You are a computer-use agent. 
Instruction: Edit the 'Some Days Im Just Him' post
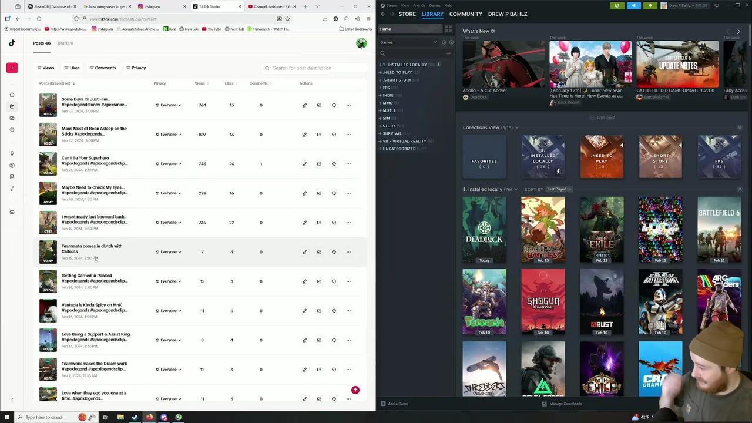click(304, 105)
